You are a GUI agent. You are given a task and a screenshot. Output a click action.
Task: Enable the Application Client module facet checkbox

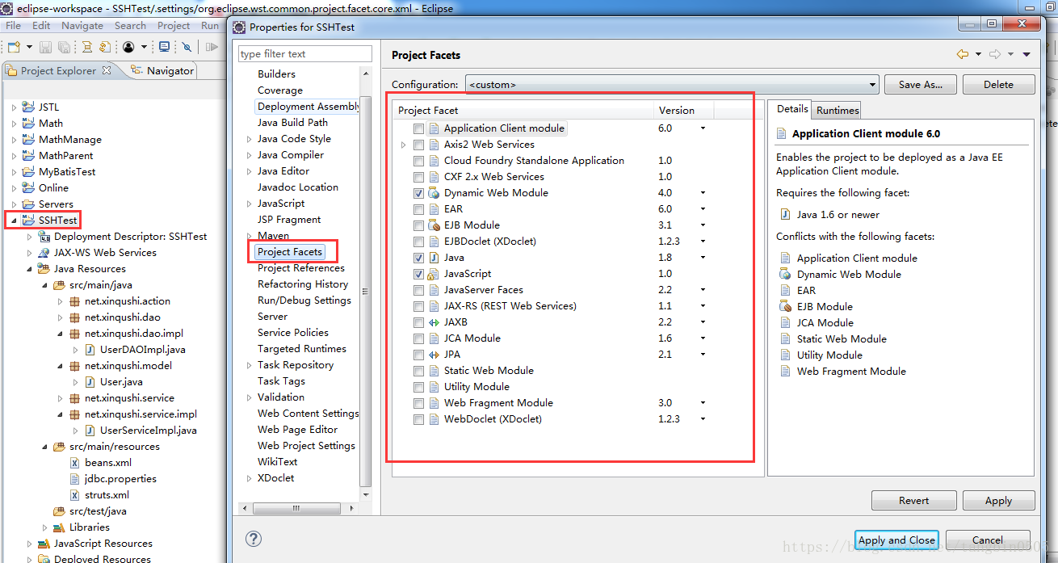pos(418,128)
